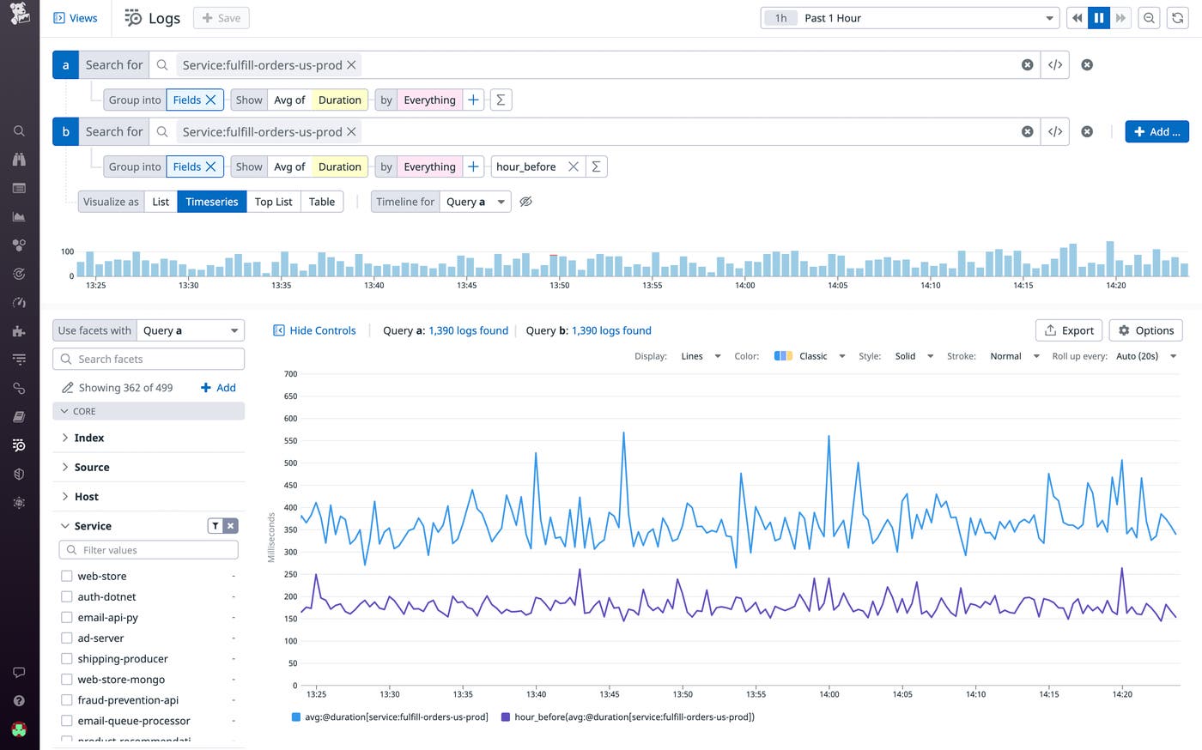Viewport: 1202px width, 750px height.
Task: Toggle the timeline visibility eye icon
Action: [x=525, y=201]
